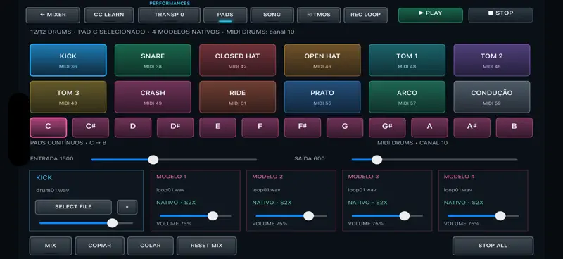The image size is (563, 259).
Task: Switch to the PADS tab
Action: click(x=225, y=15)
